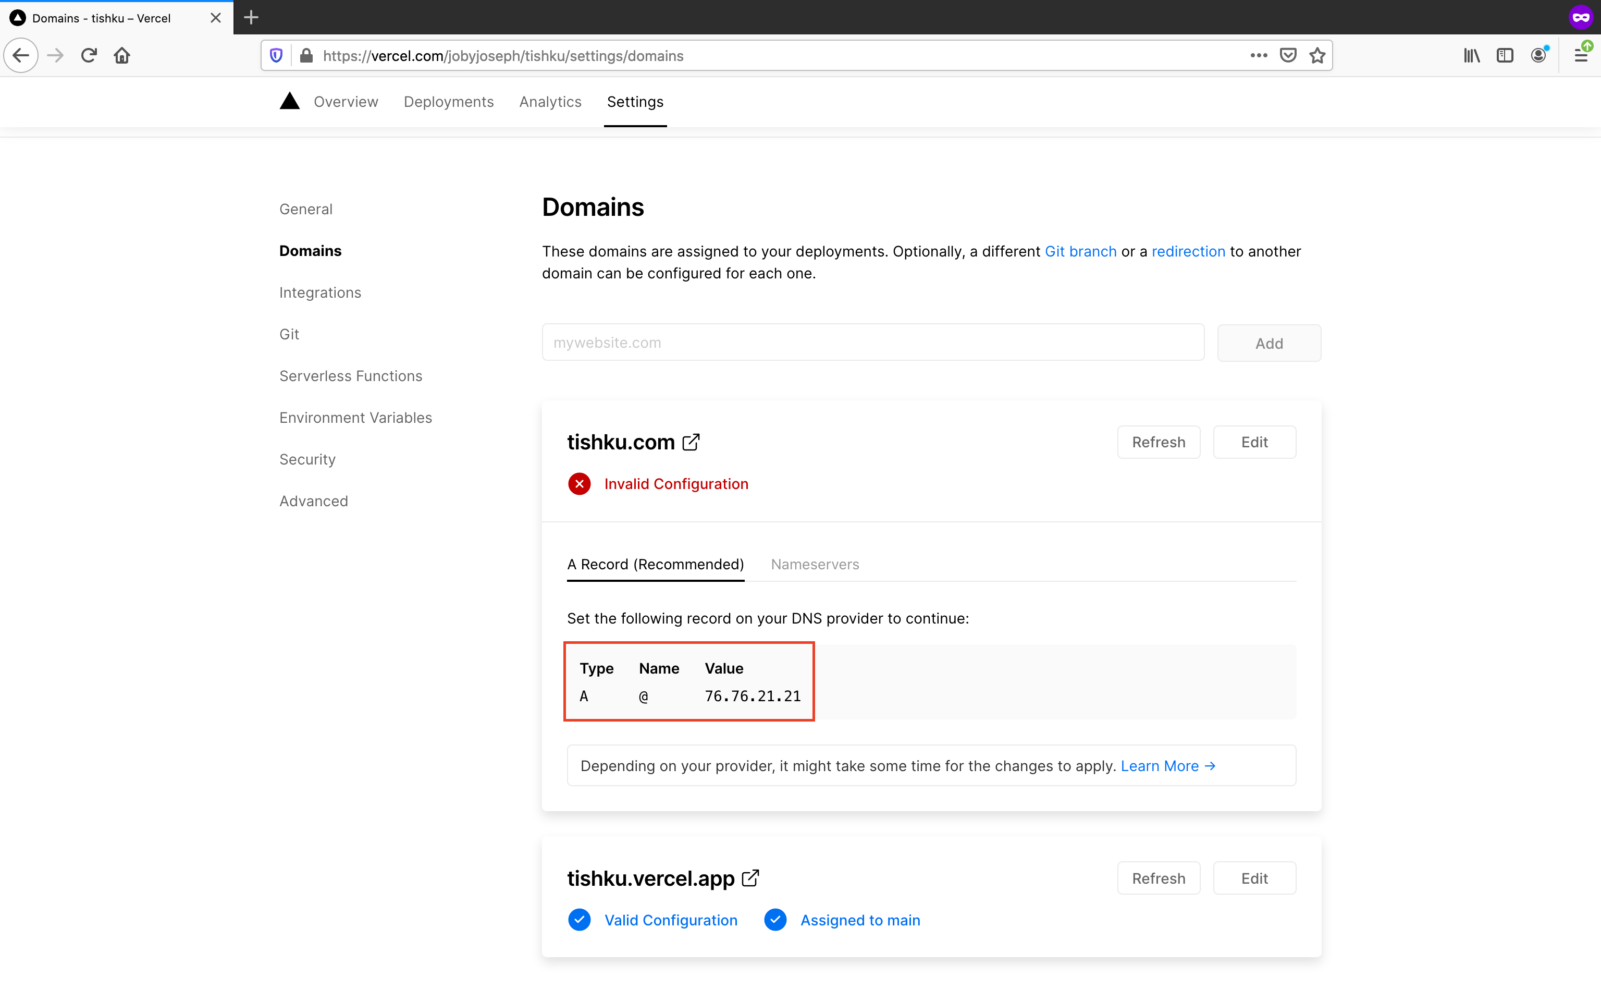Open Firefox hamburger application menu

(1581, 56)
